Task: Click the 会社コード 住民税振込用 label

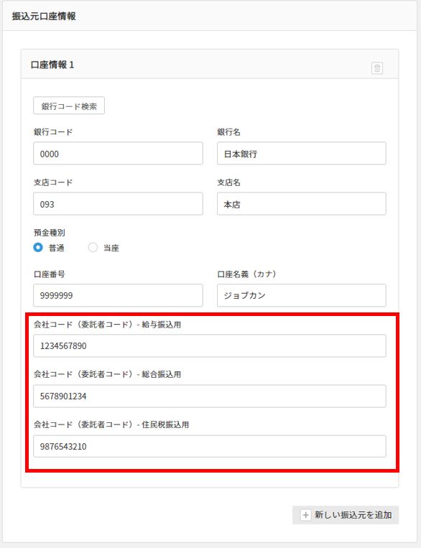Action: coord(111,424)
